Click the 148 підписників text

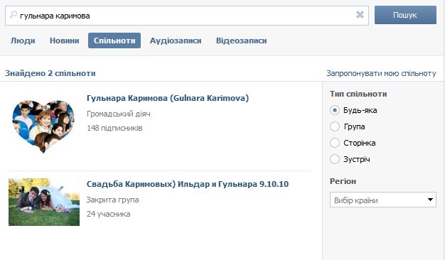pos(114,128)
